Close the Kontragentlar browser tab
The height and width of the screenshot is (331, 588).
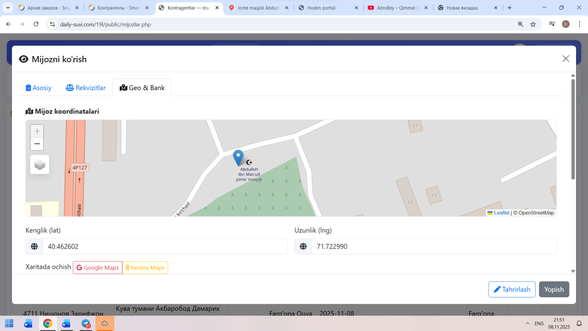217,8
